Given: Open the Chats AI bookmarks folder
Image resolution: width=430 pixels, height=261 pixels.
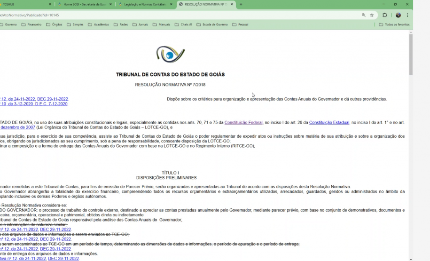Looking at the screenshot, I should click(183, 24).
